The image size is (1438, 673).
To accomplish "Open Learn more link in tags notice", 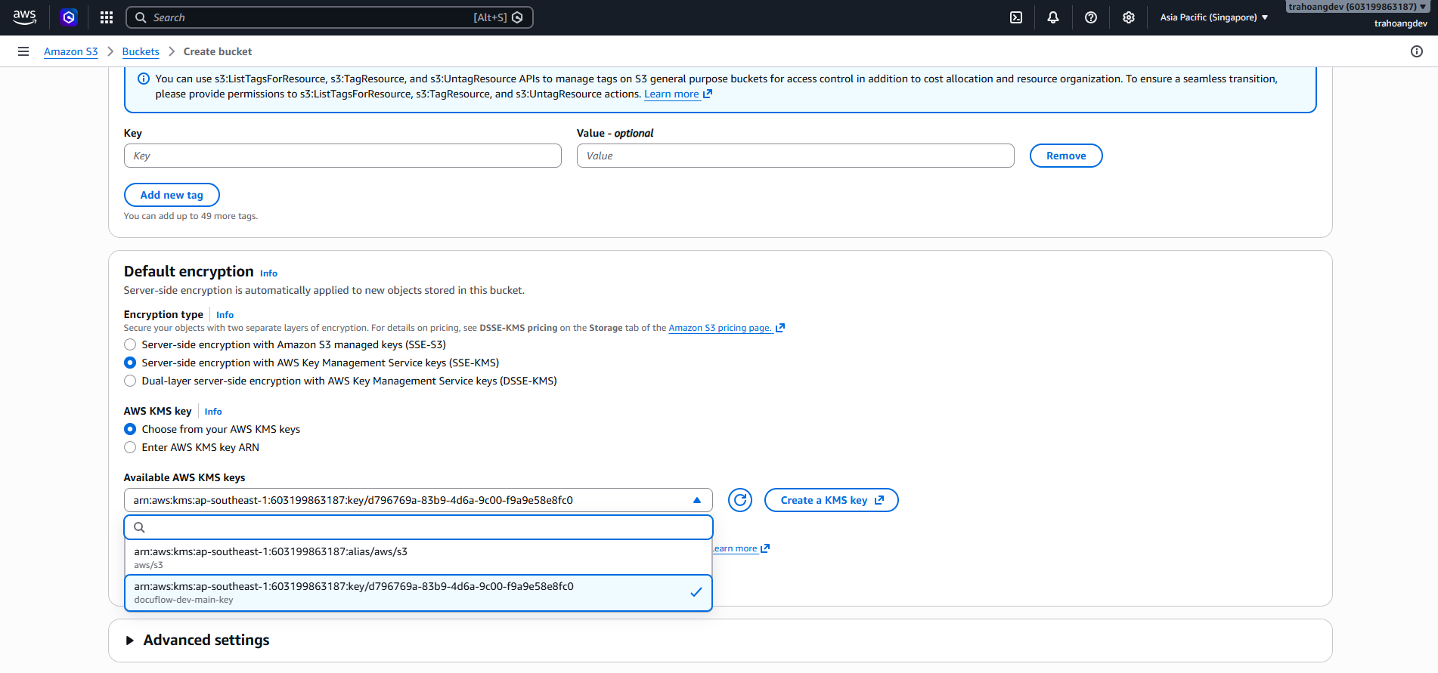I will click(x=678, y=94).
